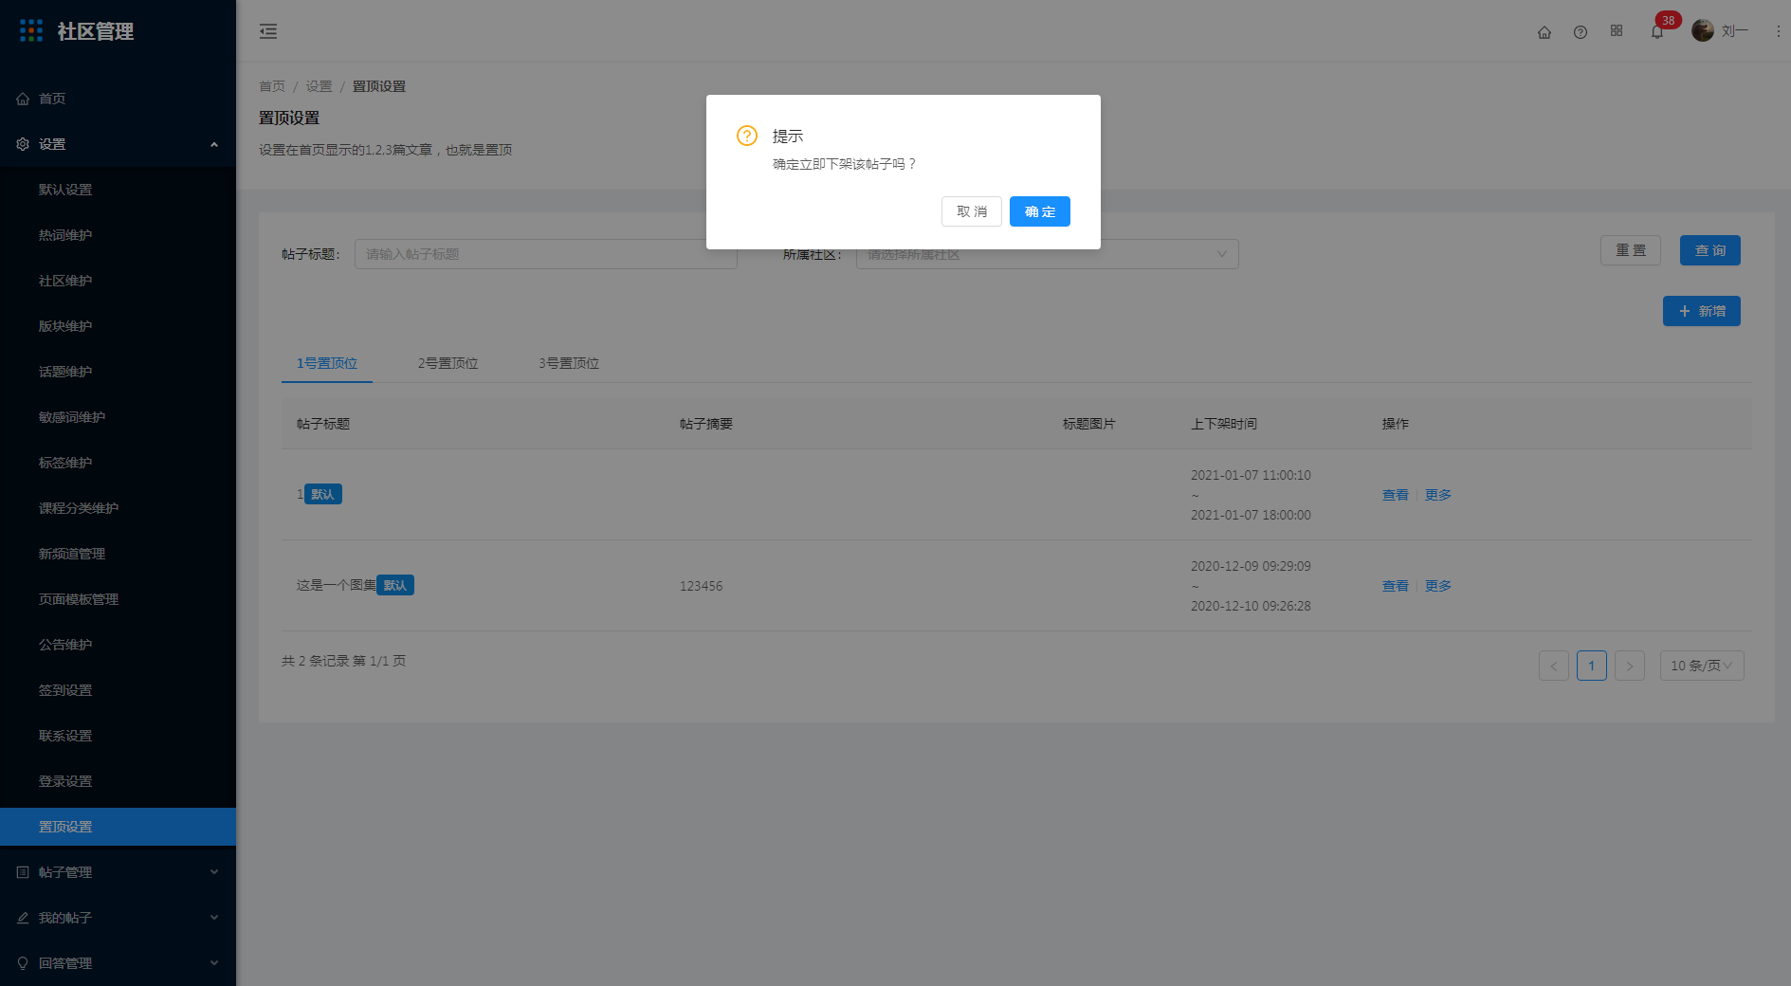
Task: Open 新频道管理 in sidebar
Action: click(x=118, y=554)
